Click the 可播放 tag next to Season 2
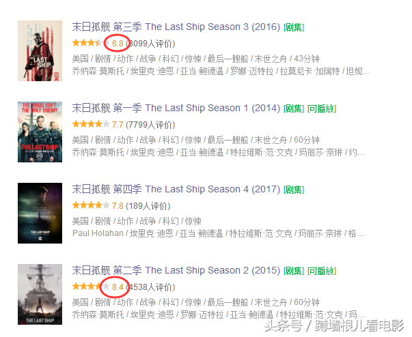Viewport: 412px width, 337px height. coord(322,271)
